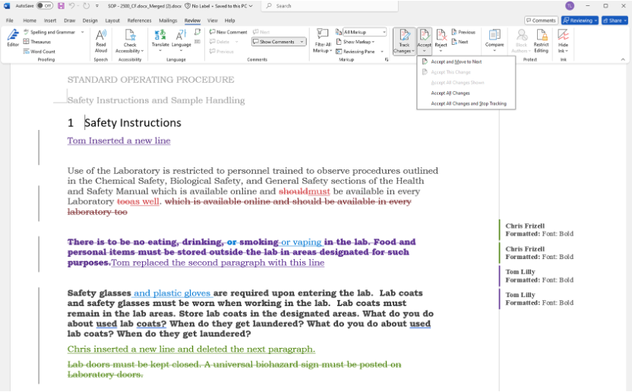Click the first Chris Frizell formatting balloon
The height and width of the screenshot is (392, 632).
click(x=539, y=230)
